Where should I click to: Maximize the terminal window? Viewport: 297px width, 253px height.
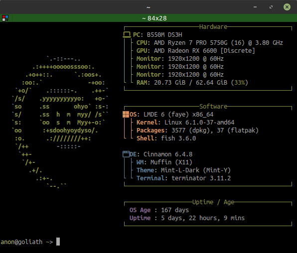pyautogui.click(x=271, y=7)
